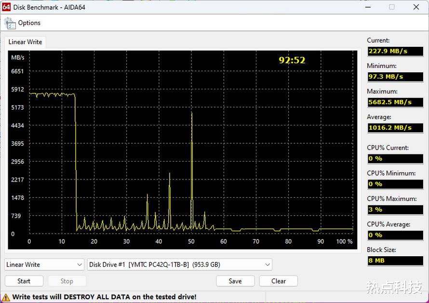Close the Disk Benchmark window
429x303 pixels.
point(416,7)
